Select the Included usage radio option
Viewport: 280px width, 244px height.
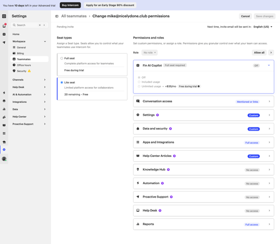click(x=139, y=82)
